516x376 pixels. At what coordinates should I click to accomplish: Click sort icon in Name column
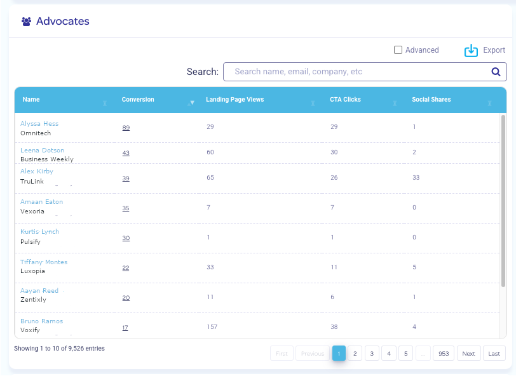(105, 102)
